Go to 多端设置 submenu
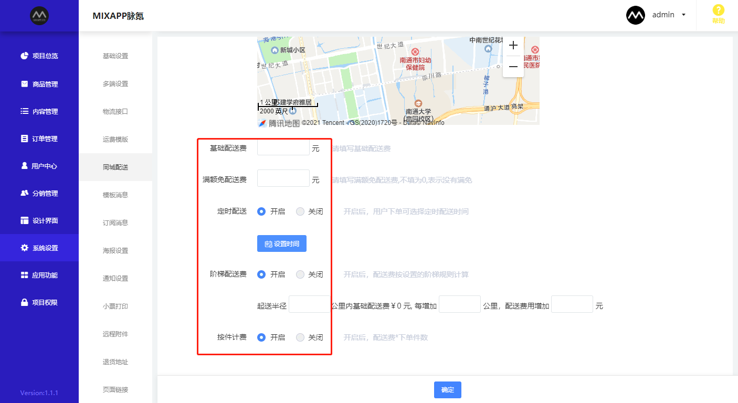Screen dimensions: 738x403 (115, 84)
